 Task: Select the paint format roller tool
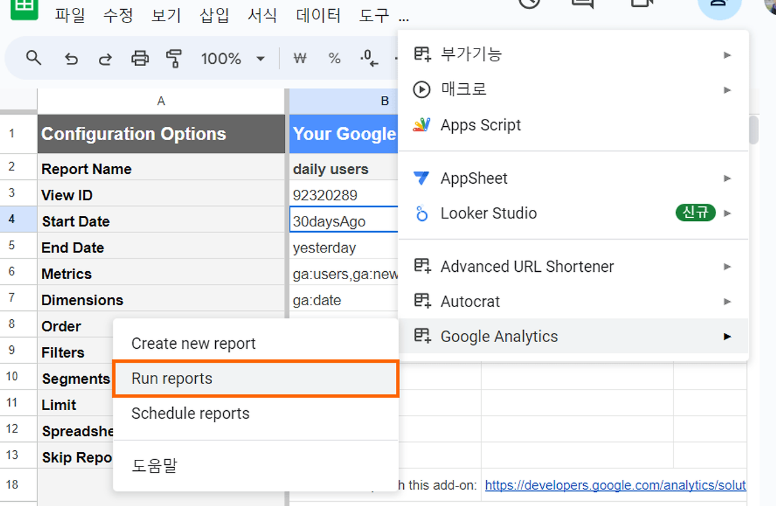tap(174, 59)
